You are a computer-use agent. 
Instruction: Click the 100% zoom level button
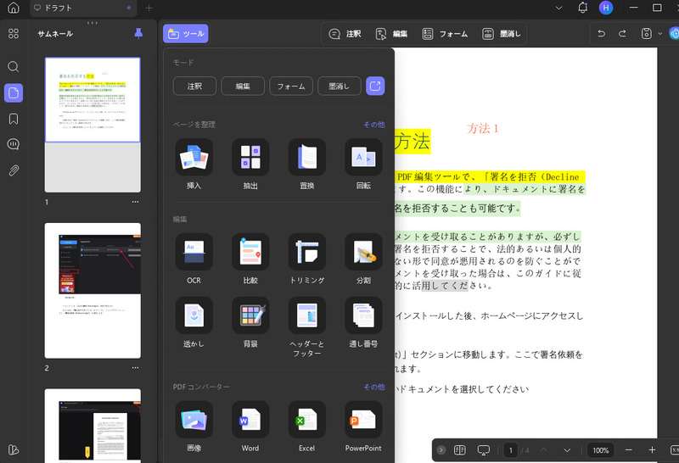point(601,450)
